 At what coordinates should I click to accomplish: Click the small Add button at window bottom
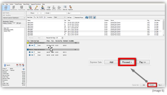click(144, 85)
